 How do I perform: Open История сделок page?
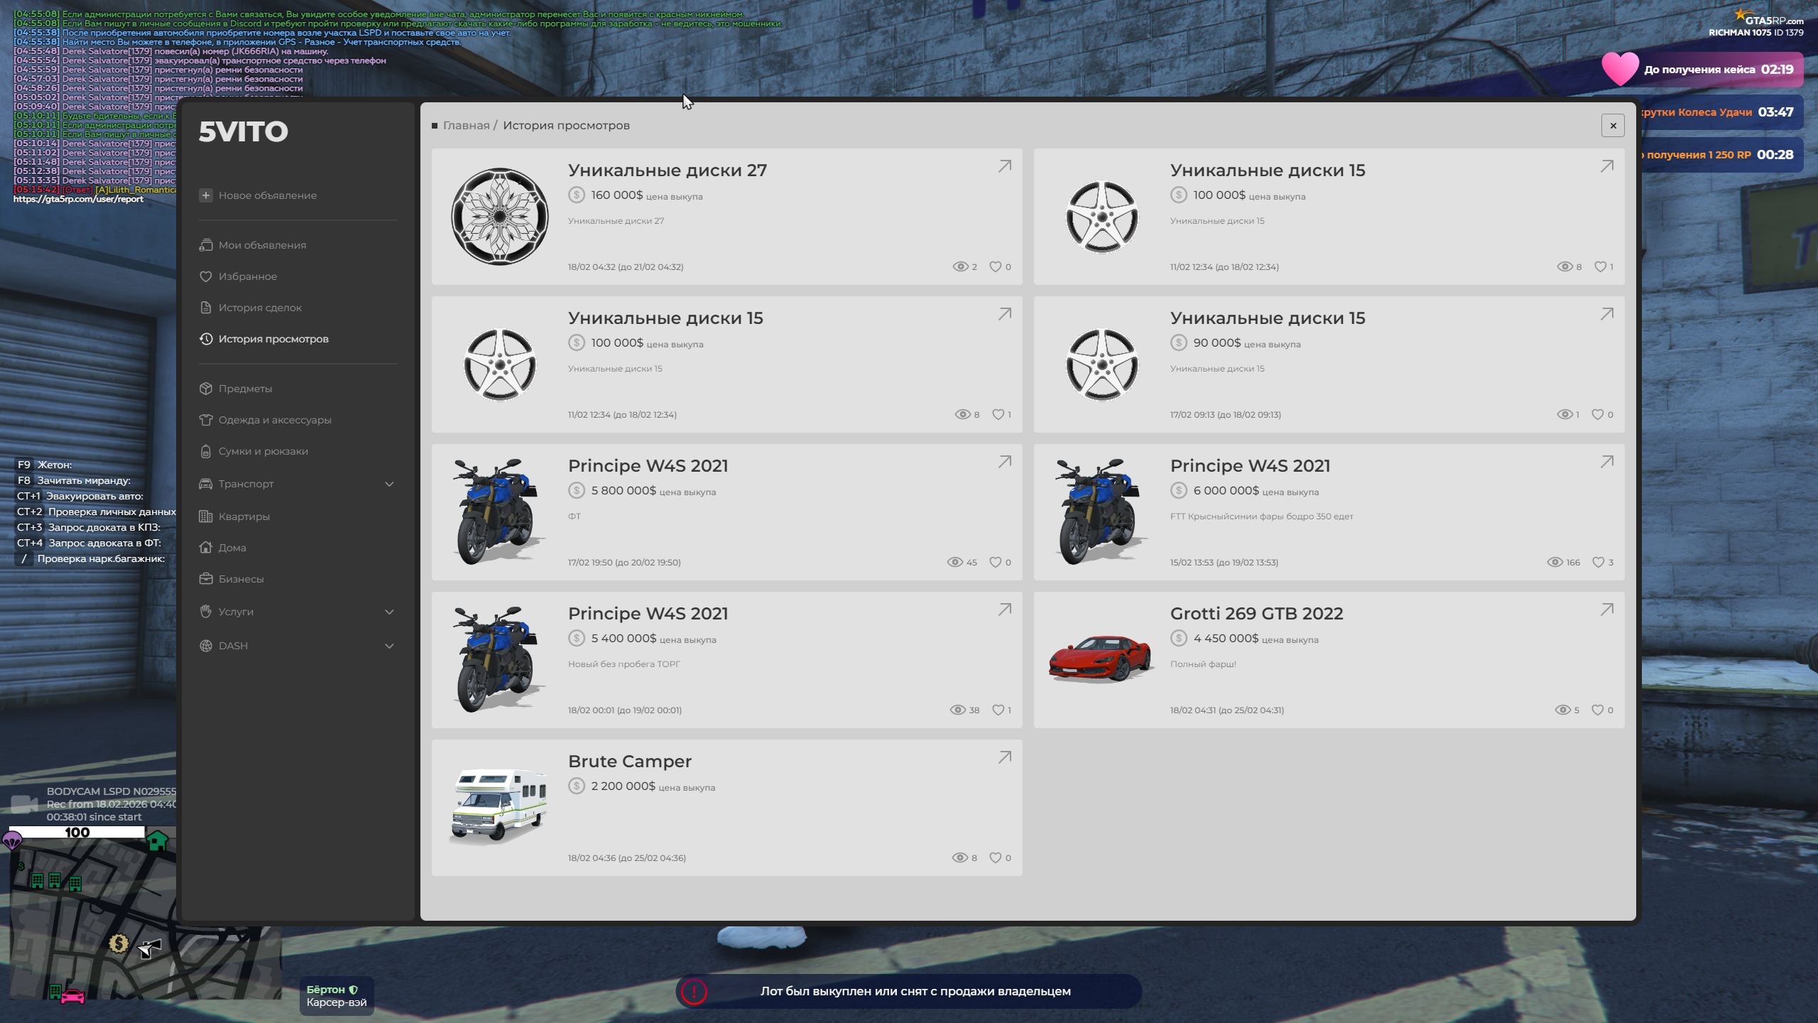tap(260, 308)
